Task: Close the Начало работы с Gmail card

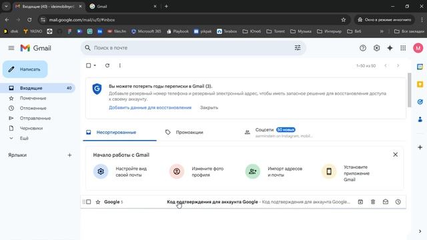Action: (396, 155)
